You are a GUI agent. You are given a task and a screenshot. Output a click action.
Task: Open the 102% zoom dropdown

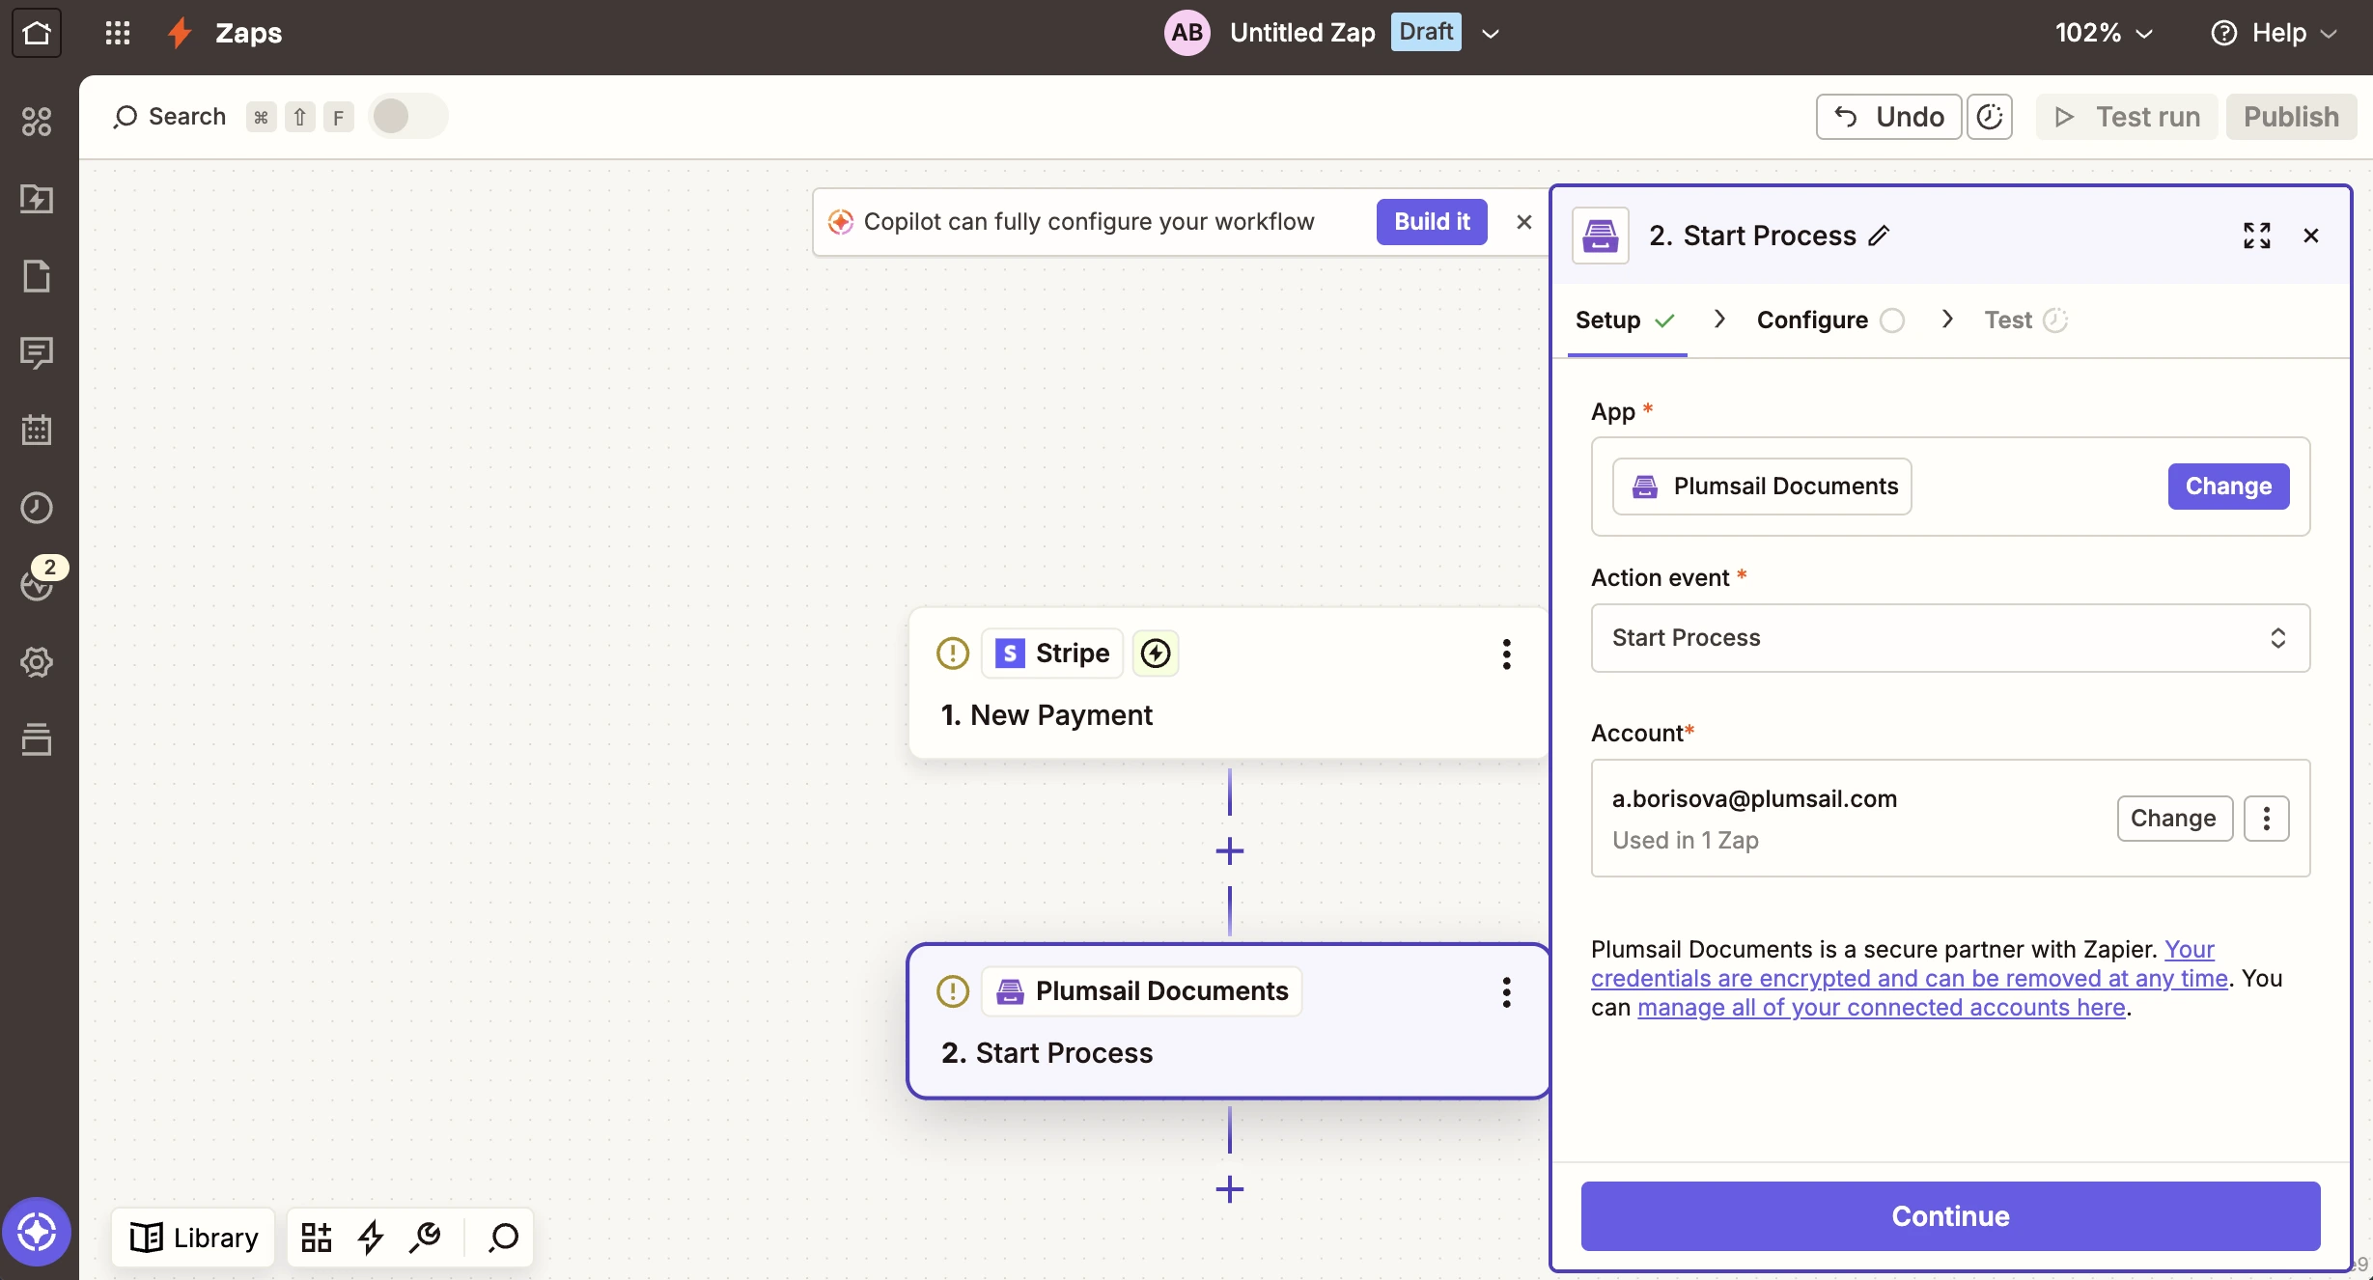click(2105, 33)
